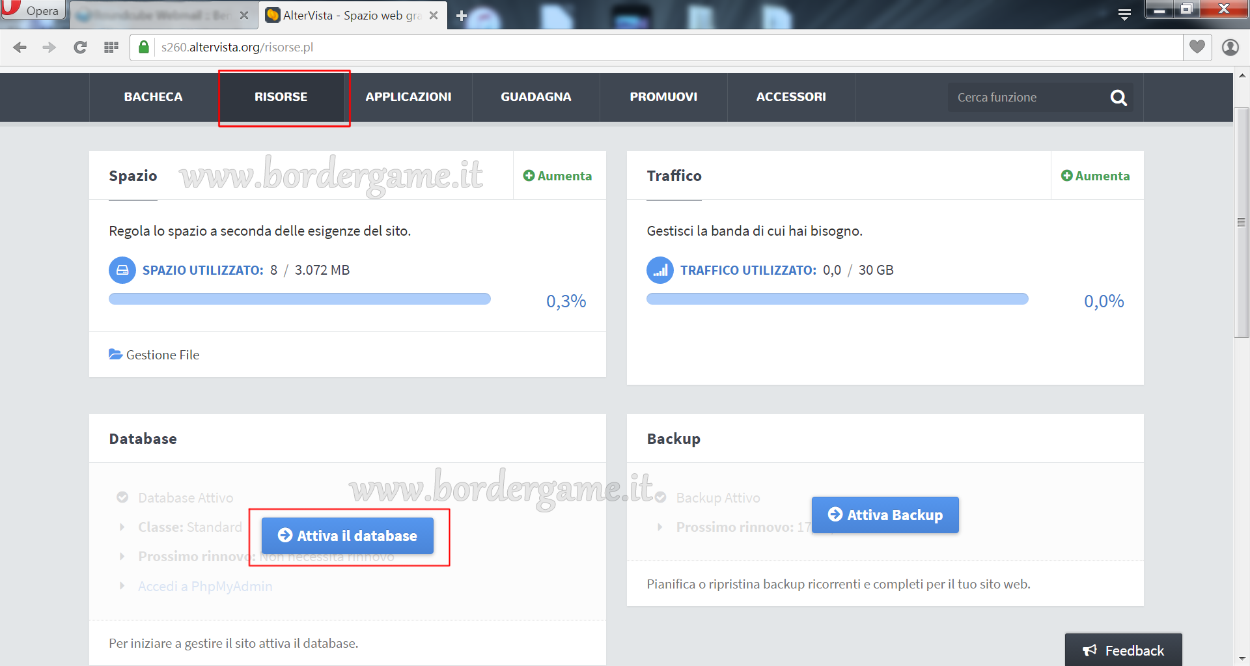Click the TRAFFICO UTILIZZATO label
This screenshot has width=1250, height=666.
pos(748,270)
